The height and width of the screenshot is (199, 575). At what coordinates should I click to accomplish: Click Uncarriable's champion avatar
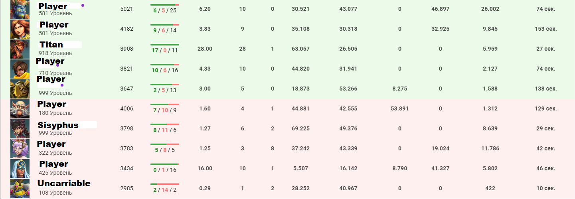[20, 189]
